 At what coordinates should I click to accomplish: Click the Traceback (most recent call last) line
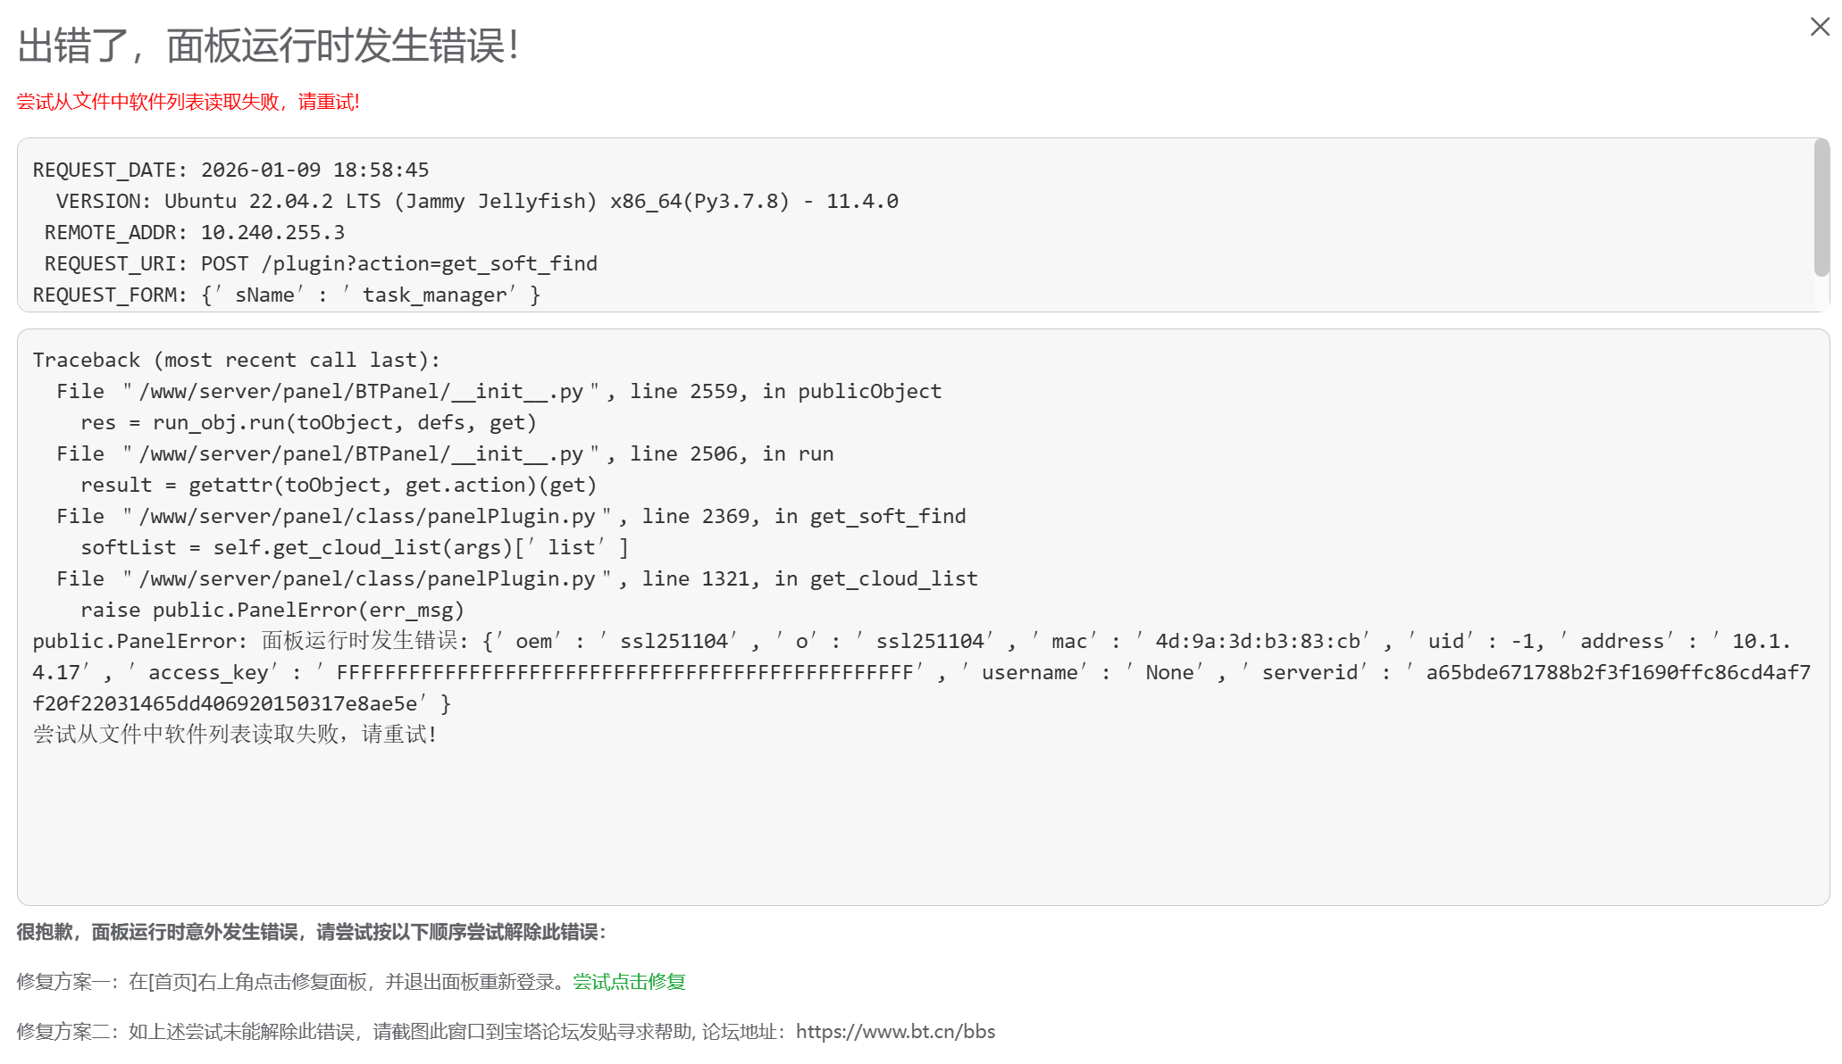[237, 360]
